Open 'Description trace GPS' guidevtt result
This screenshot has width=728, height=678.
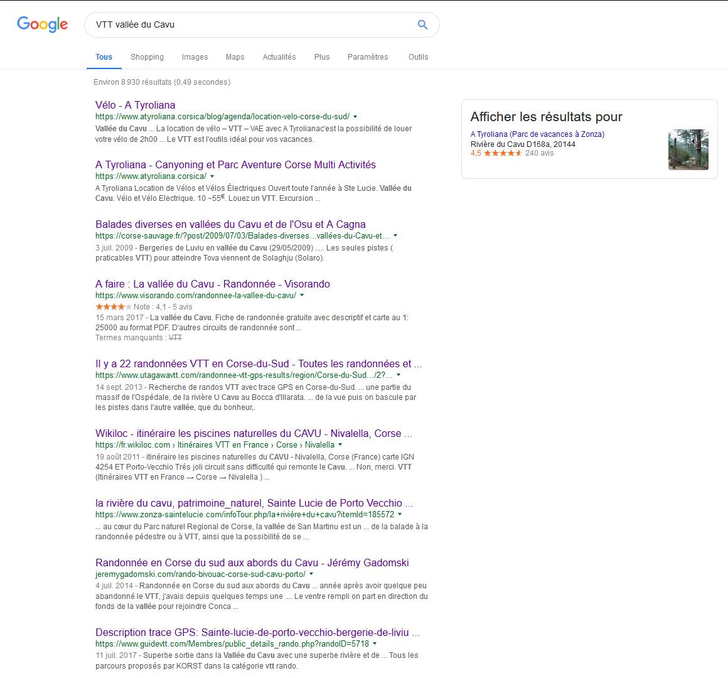[257, 633]
